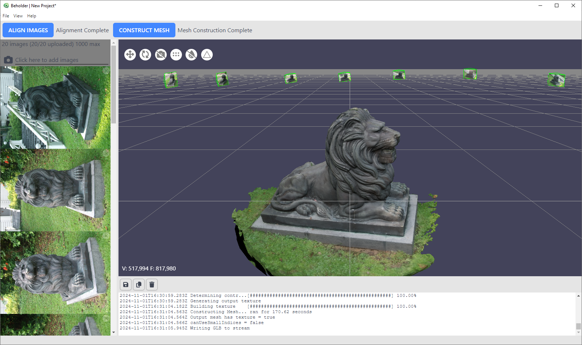Click the camera icon beside add images
Image resolution: width=582 pixels, height=345 pixels.
point(8,60)
